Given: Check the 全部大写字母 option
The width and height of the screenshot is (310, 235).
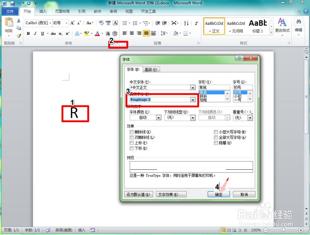Looking at the screenshot, I should point(216,137).
